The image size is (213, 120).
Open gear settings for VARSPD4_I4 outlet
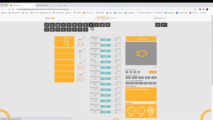click(120, 54)
